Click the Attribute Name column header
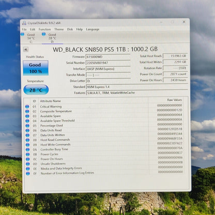The image size is (215, 215). tap(50, 101)
